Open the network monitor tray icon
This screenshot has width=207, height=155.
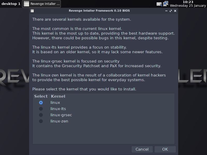[x=166, y=4]
